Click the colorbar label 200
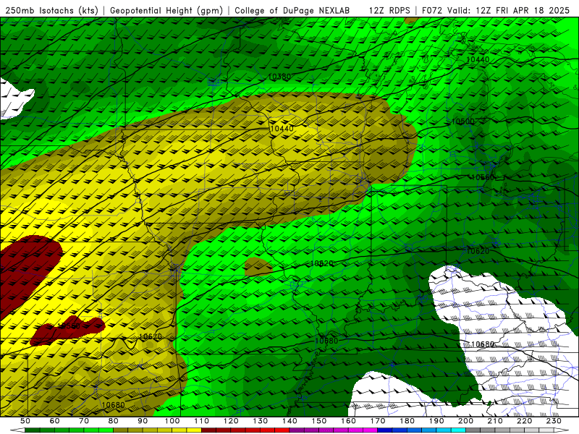This screenshot has height=434, width=579. [x=465, y=421]
